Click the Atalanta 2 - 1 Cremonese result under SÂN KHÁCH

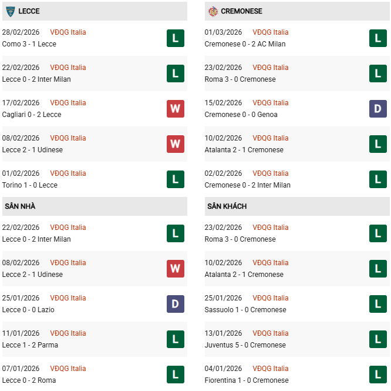click(x=244, y=275)
